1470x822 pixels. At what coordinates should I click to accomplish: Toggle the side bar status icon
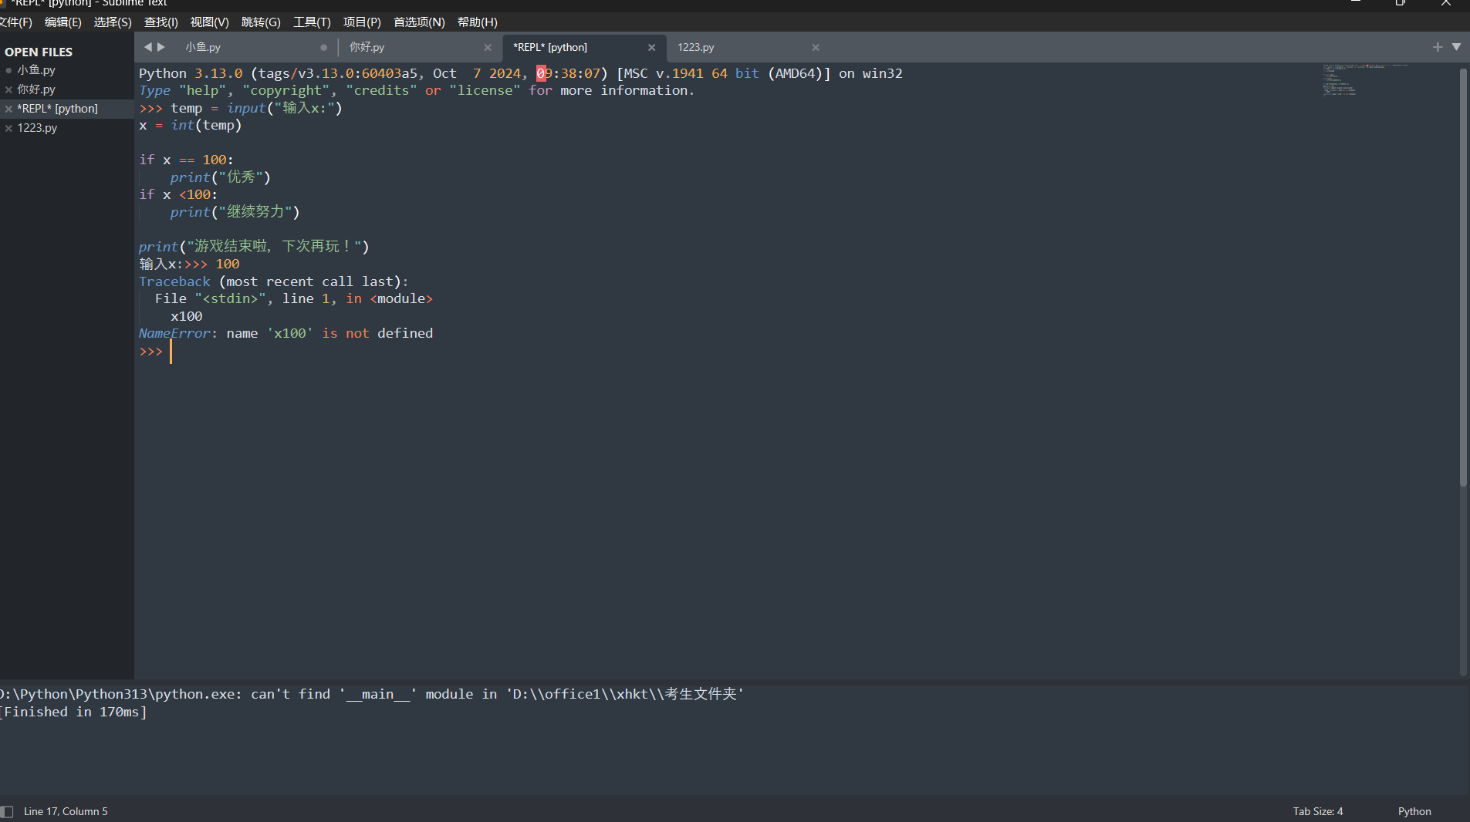(7, 811)
